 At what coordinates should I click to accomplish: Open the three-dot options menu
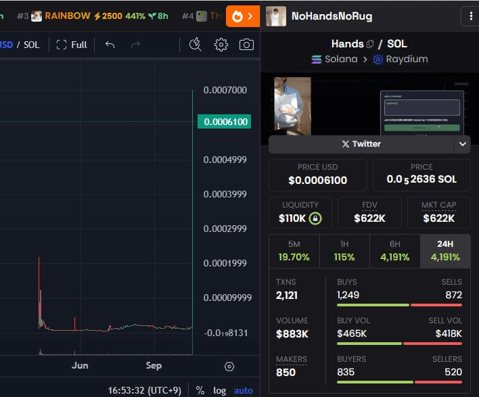click(470, 16)
